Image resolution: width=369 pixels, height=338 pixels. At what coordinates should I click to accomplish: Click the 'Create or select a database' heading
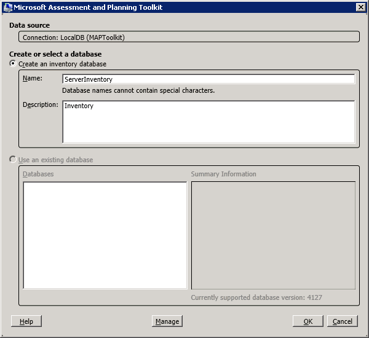pyautogui.click(x=55, y=54)
